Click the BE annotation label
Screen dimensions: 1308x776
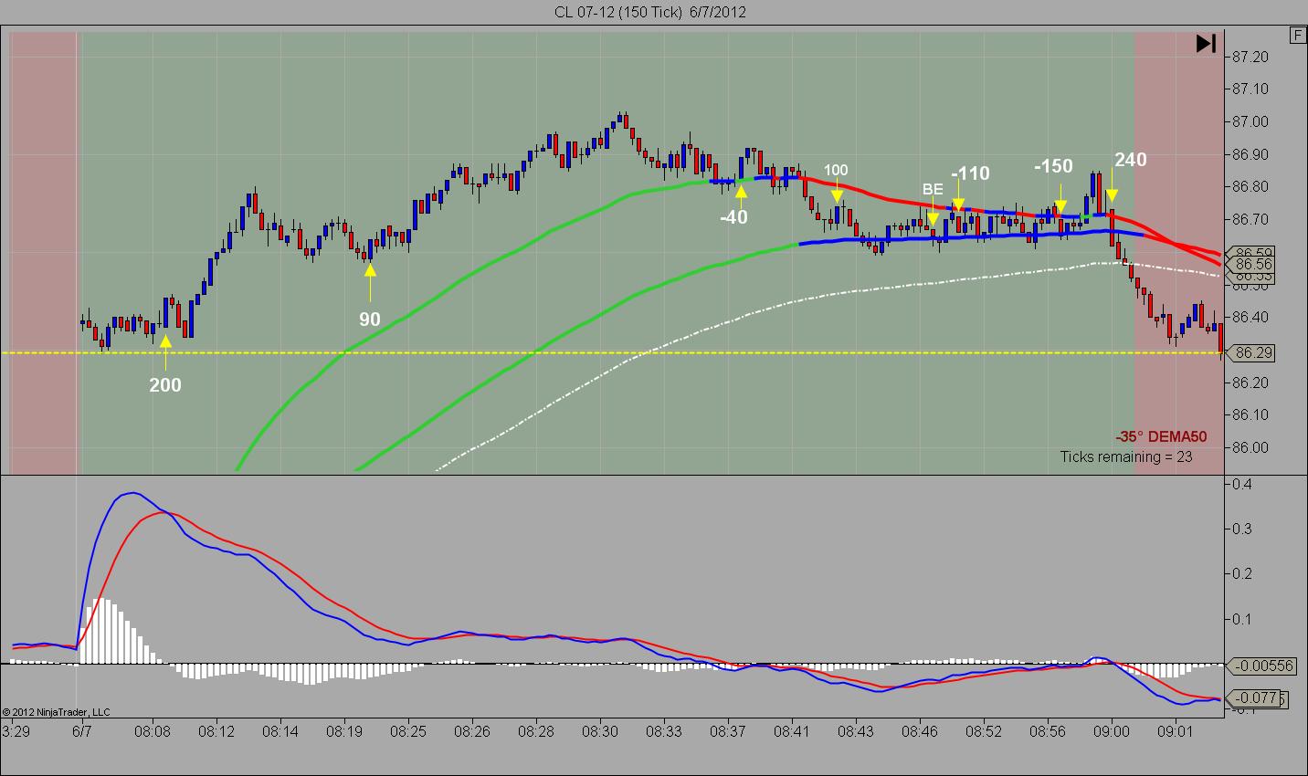(933, 190)
